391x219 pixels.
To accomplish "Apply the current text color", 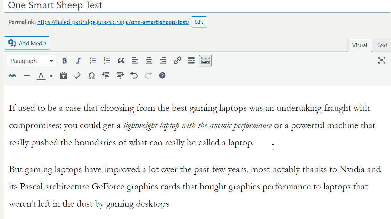I will (41, 76).
